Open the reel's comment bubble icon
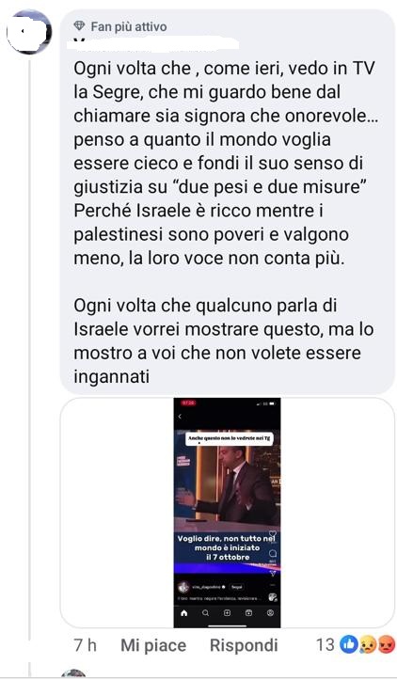 click(x=273, y=554)
